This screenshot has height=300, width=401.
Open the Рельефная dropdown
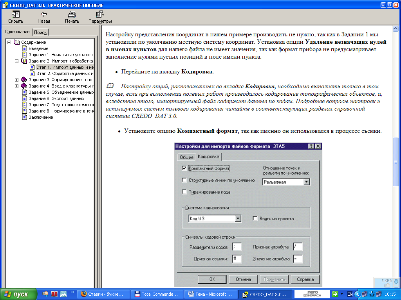pyautogui.click(x=306, y=182)
